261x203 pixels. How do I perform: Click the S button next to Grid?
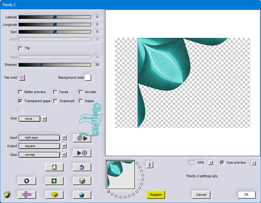44,119
